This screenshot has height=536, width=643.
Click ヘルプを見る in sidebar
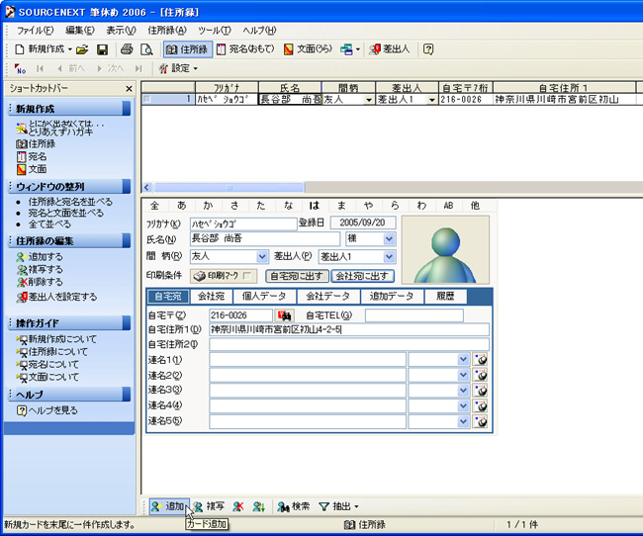pyautogui.click(x=46, y=410)
